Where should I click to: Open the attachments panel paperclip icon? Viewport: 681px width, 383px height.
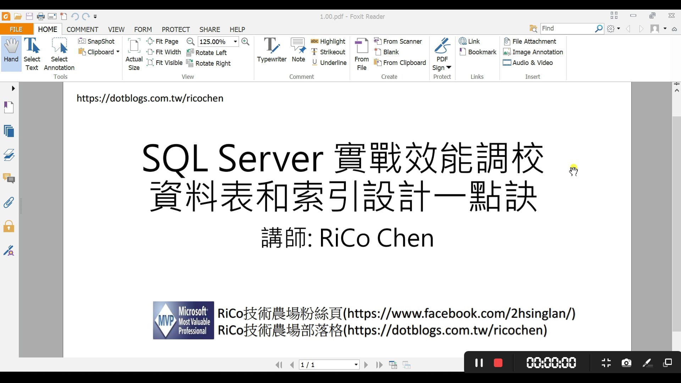(x=9, y=202)
